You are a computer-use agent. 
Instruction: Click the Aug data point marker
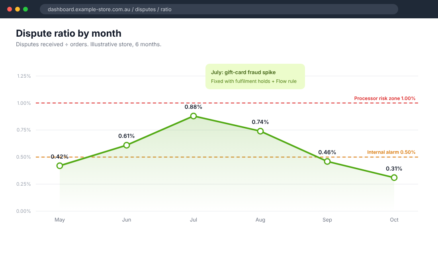pyautogui.click(x=260, y=131)
